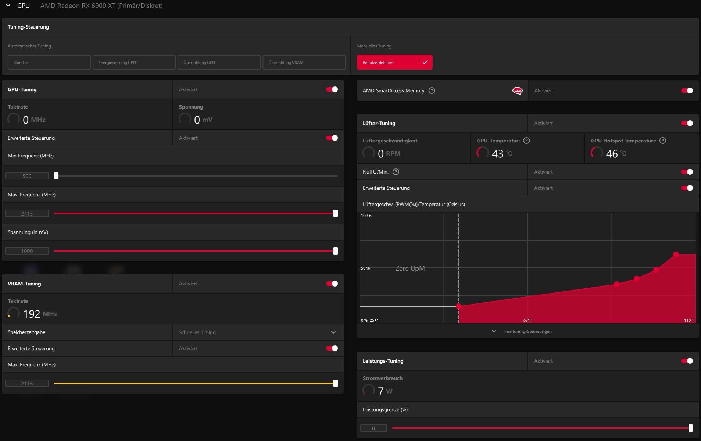This screenshot has height=441, width=701.
Task: Toggle AMD SmartAccess Memory switch
Action: pyautogui.click(x=687, y=90)
